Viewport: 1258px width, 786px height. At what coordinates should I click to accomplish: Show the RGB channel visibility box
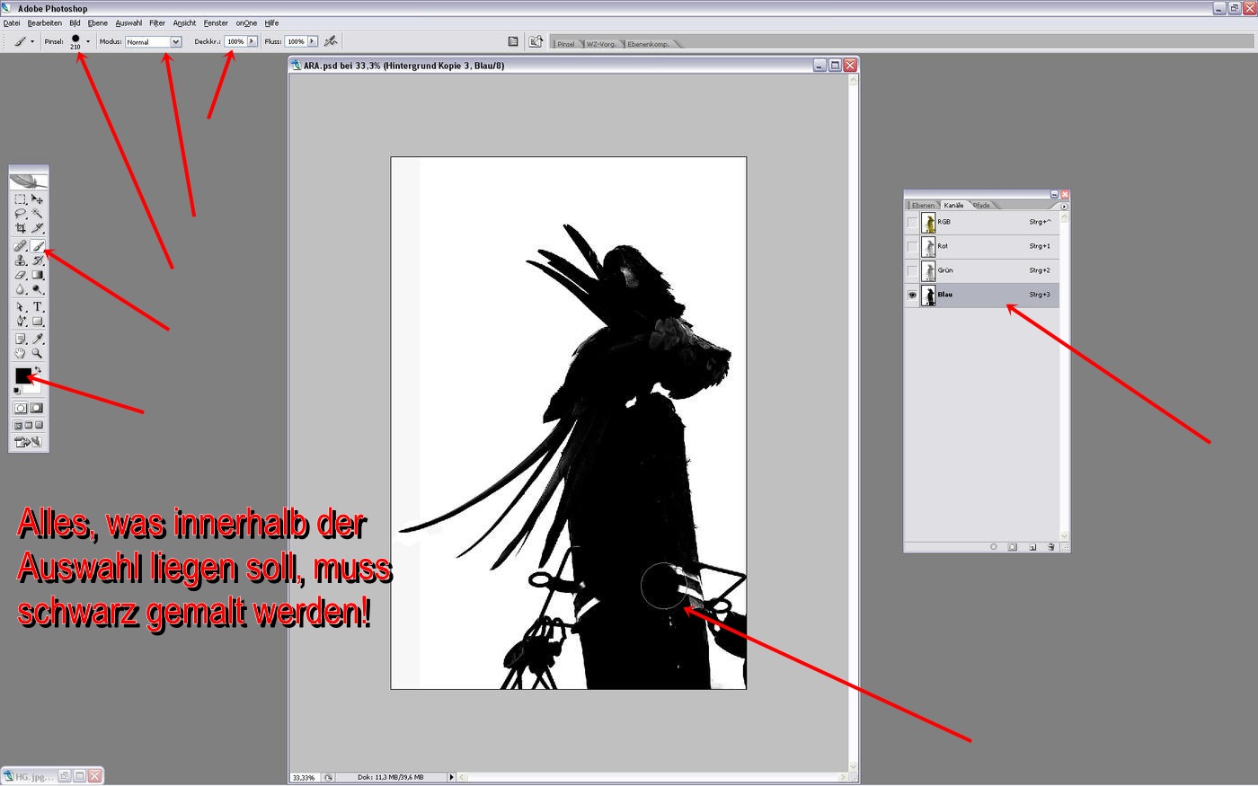(912, 222)
